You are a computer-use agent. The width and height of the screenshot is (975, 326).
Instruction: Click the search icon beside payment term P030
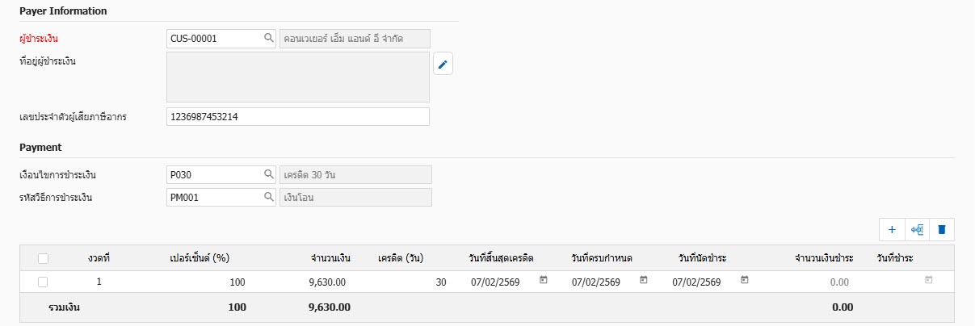[x=268, y=174]
